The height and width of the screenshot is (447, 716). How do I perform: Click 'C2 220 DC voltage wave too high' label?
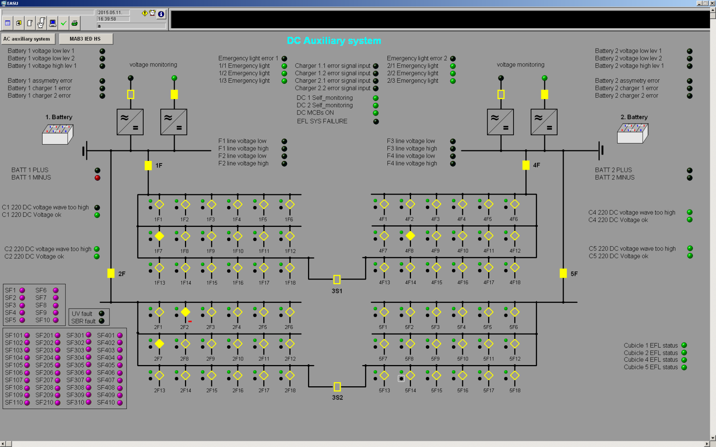click(x=48, y=249)
